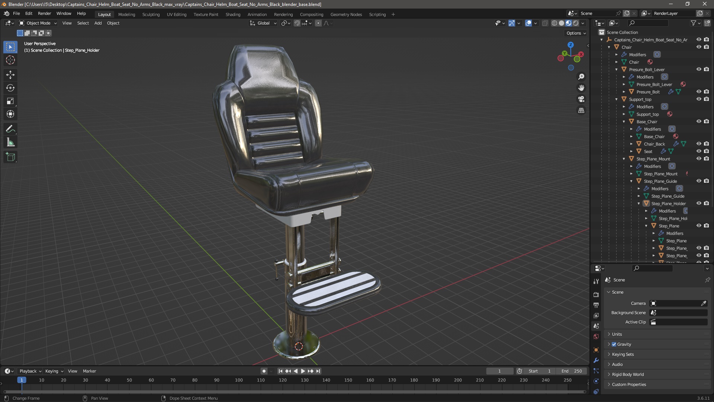The height and width of the screenshot is (402, 714).
Task: Open the Render menu
Action: [44, 13]
